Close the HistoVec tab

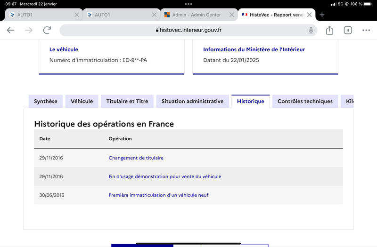click(310, 15)
